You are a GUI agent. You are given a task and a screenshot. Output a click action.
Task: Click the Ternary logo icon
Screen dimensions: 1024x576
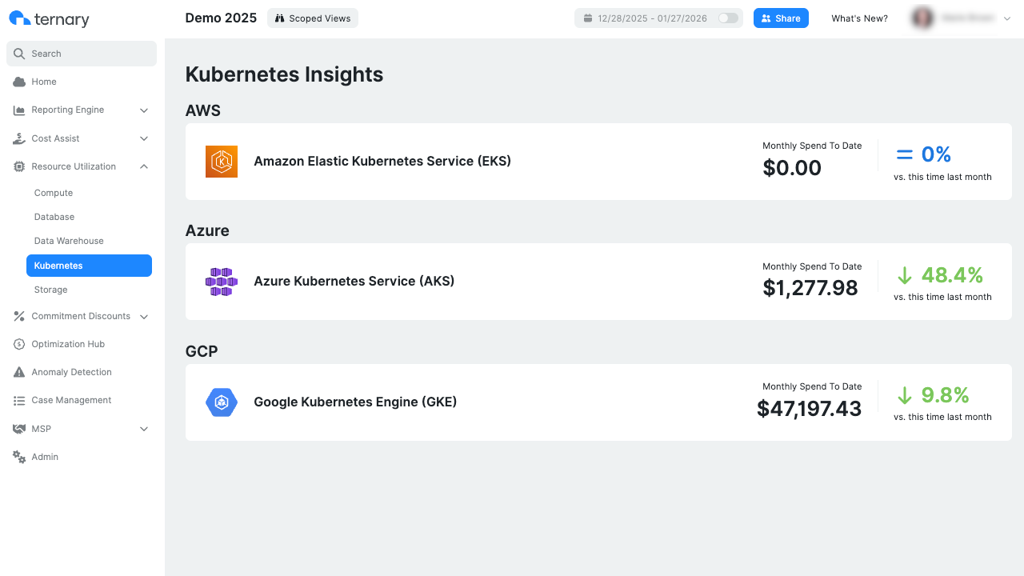coord(20,18)
